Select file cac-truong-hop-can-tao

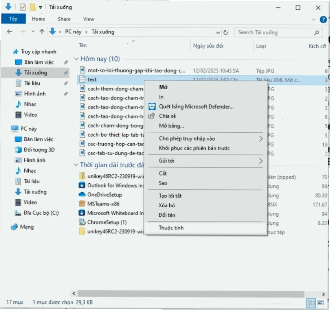pos(116,144)
